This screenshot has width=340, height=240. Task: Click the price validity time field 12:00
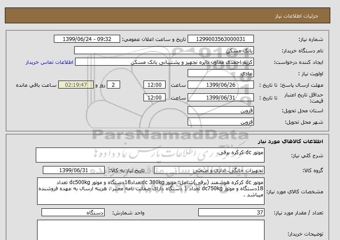(155, 98)
